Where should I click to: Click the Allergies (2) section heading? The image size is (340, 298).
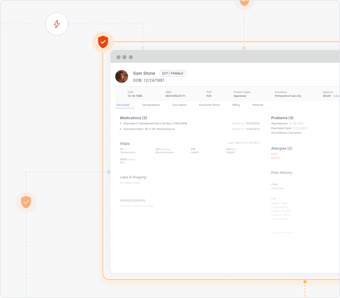(x=282, y=148)
